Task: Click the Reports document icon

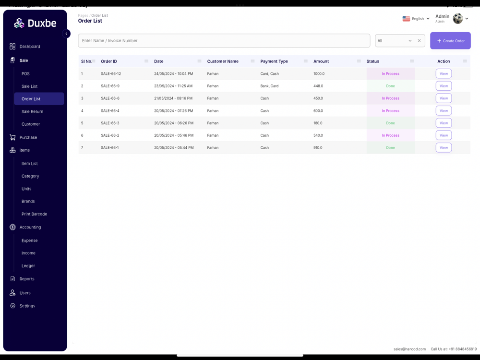Action: pos(12,279)
